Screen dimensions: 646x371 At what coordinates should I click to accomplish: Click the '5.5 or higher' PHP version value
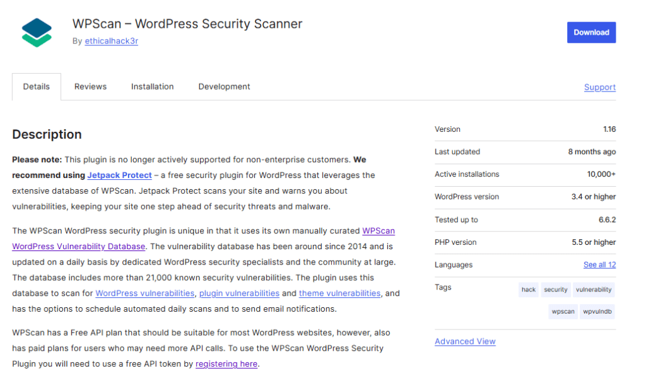(x=594, y=242)
